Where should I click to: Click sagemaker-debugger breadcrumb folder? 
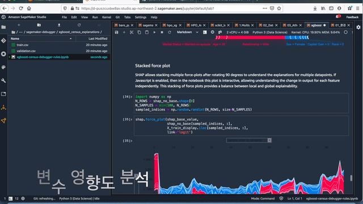(x=40, y=32)
